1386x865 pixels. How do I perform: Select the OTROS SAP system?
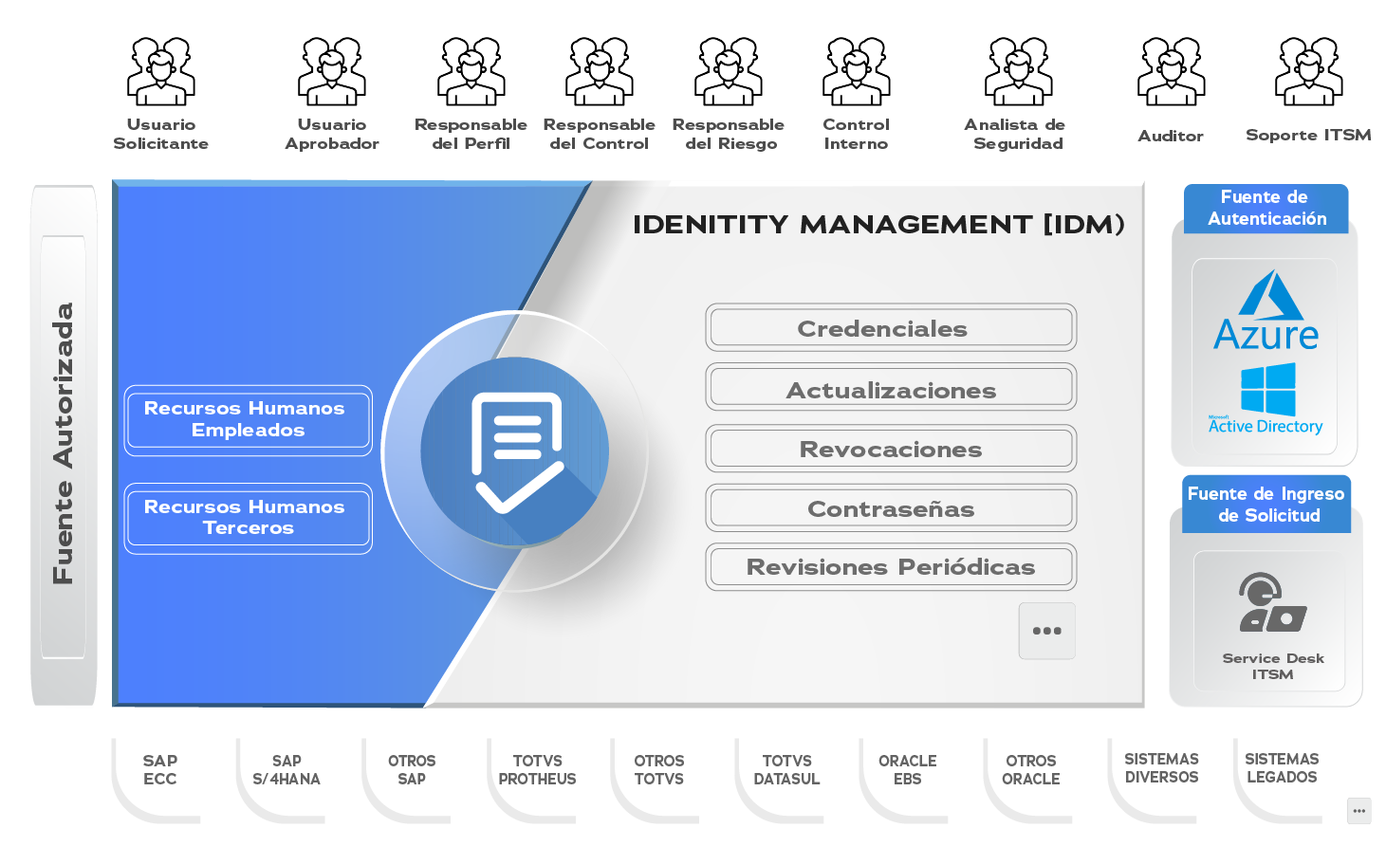(412, 770)
